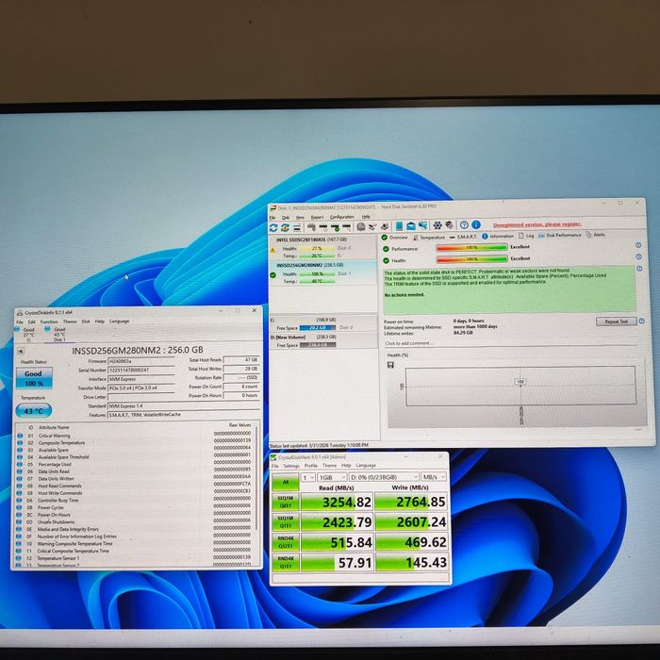Run the SEQ1M Q1T1 test
660x660 pixels.
[285, 522]
